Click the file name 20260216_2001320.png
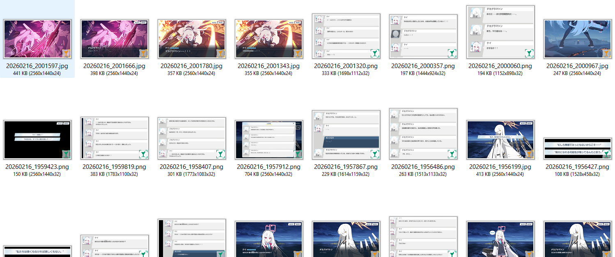 pos(346,66)
